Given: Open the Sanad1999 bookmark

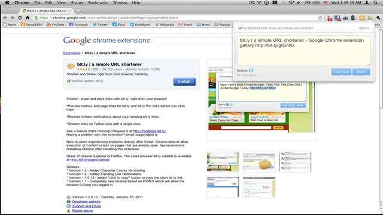Looking at the screenshot, I should point(31,24).
